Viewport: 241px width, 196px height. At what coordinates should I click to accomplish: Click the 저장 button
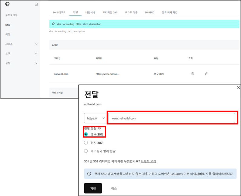[93, 188]
